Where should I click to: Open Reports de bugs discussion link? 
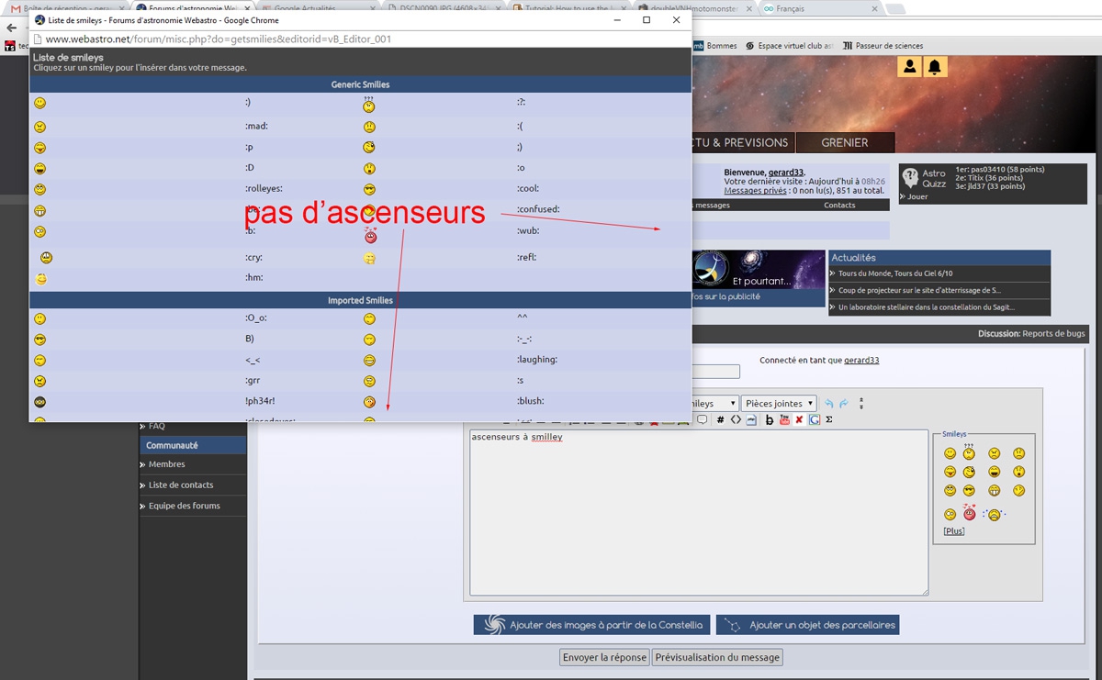pyautogui.click(x=1053, y=334)
